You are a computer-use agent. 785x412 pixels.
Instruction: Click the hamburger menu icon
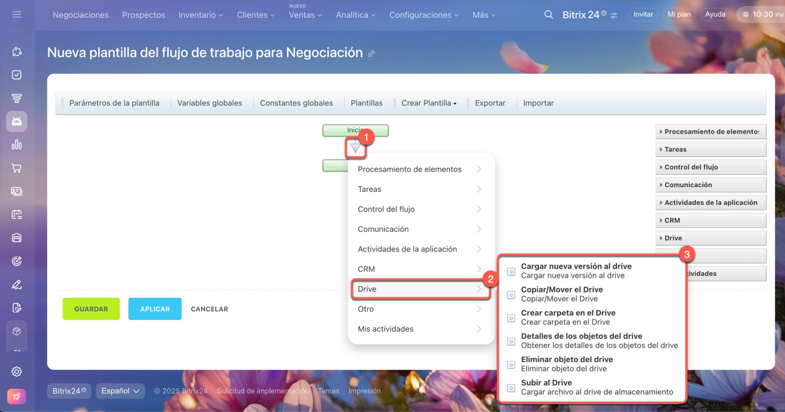coord(17,14)
